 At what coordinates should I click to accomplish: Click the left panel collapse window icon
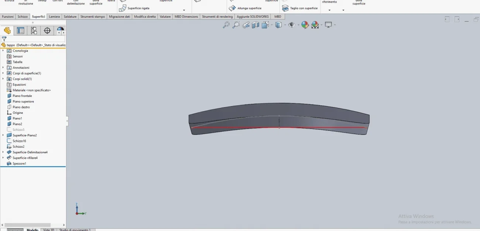(447, 20)
